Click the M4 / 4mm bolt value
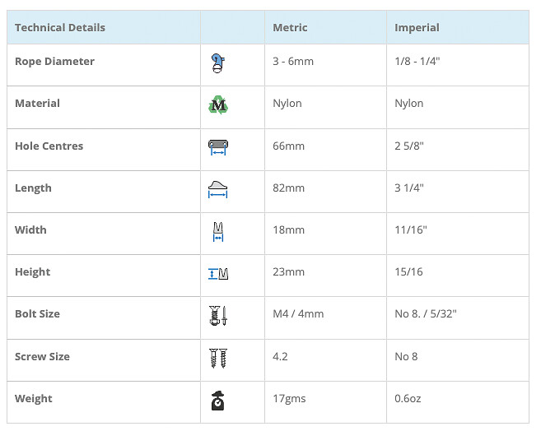The width and height of the screenshot is (541, 431). 298,314
